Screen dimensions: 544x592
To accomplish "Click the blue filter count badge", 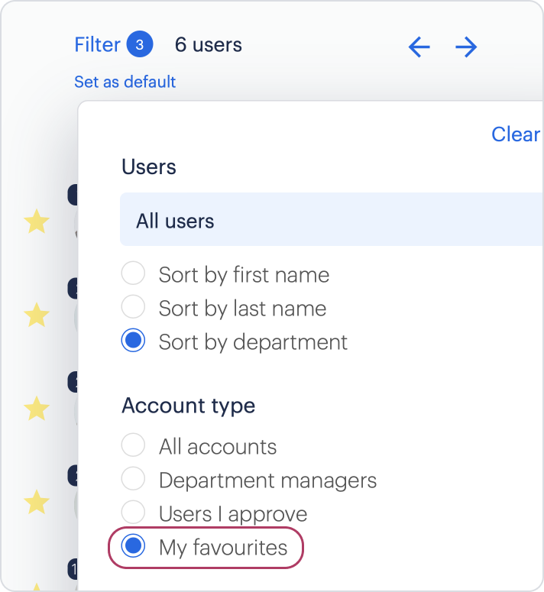I will (140, 44).
